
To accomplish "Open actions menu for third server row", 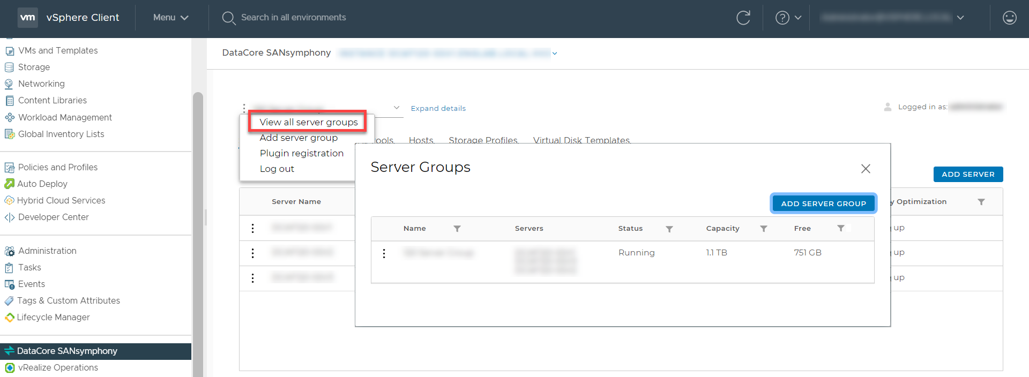I will [253, 278].
